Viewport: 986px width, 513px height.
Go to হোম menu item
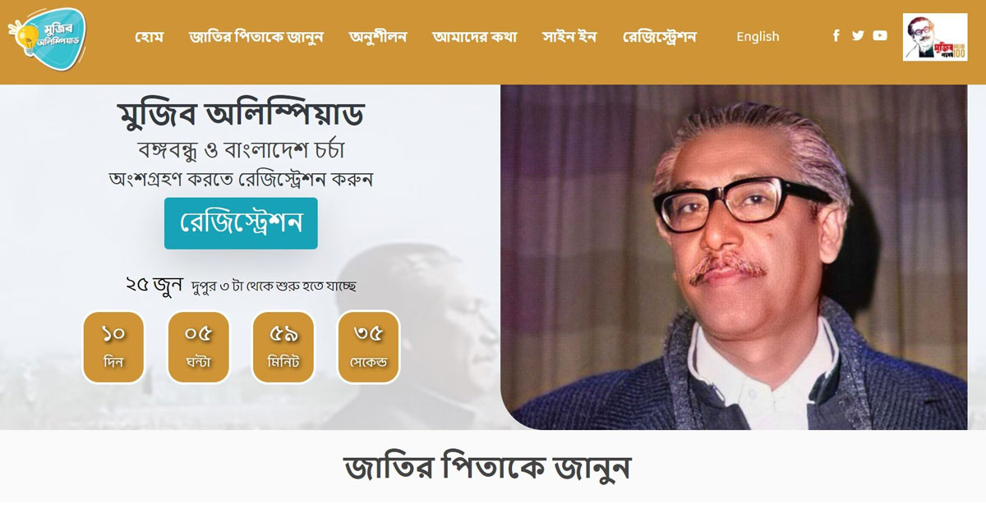150,37
